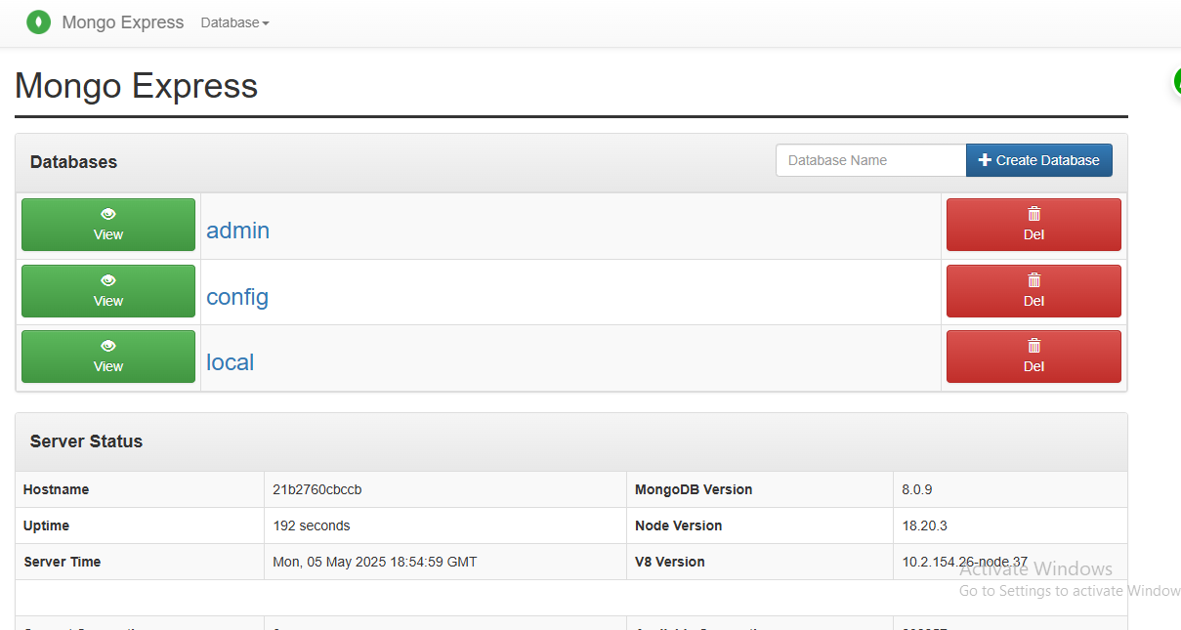Click the eye icon in admin's View button

pyautogui.click(x=108, y=214)
